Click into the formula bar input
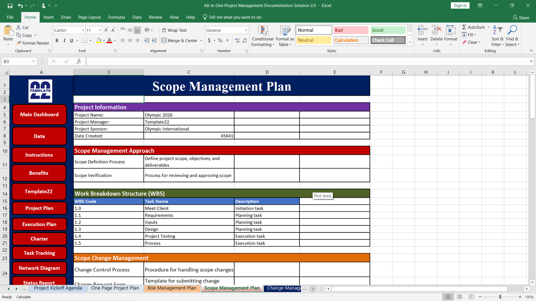The image size is (536, 301). click(x=308, y=61)
